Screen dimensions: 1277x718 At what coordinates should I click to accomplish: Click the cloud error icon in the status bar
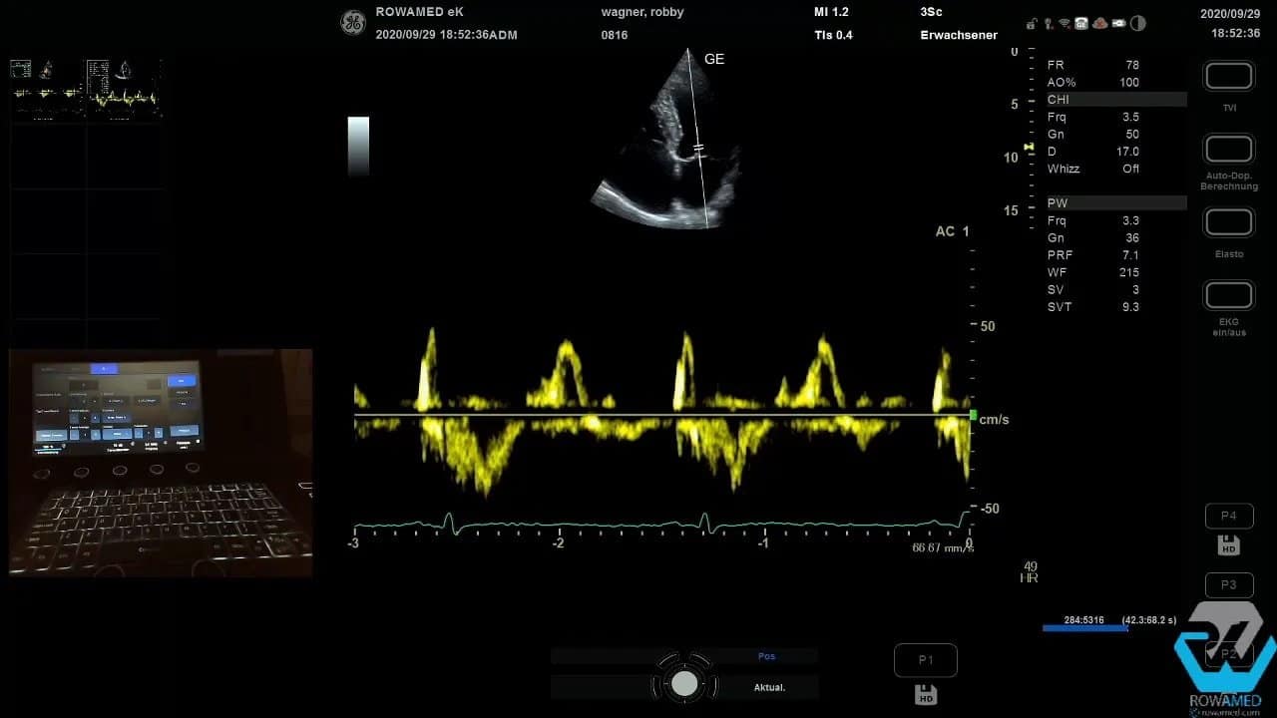(1099, 23)
